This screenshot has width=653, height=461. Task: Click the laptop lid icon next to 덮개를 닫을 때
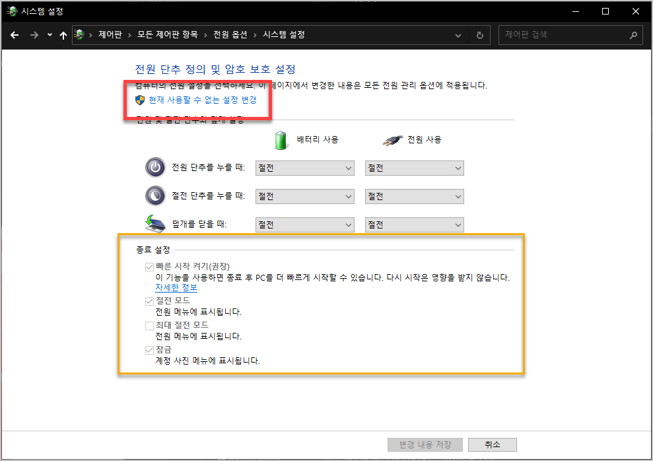pos(155,224)
